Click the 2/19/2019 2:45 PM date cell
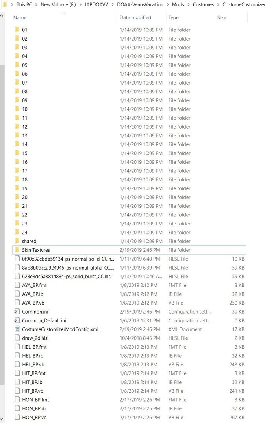The height and width of the screenshot is (425, 265). [140, 250]
